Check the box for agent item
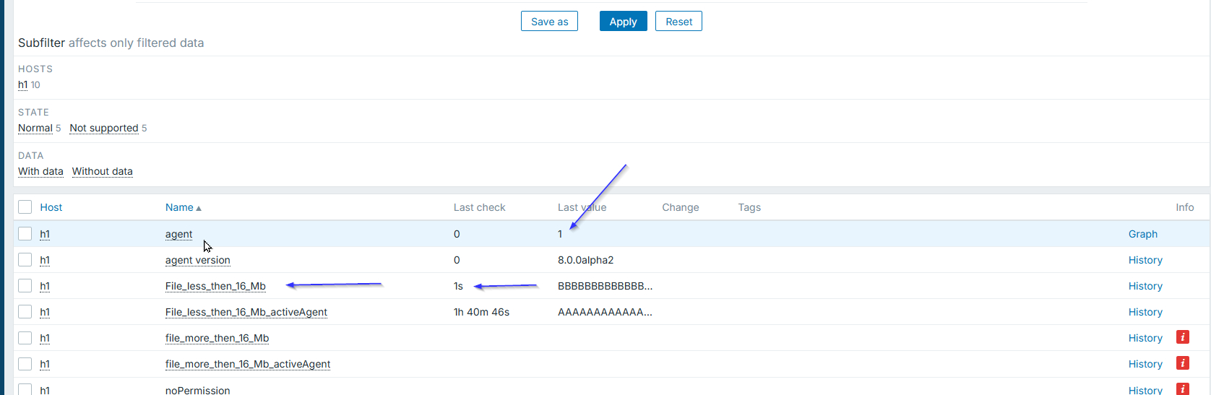Screen dimensions: 1211x395 (25, 234)
